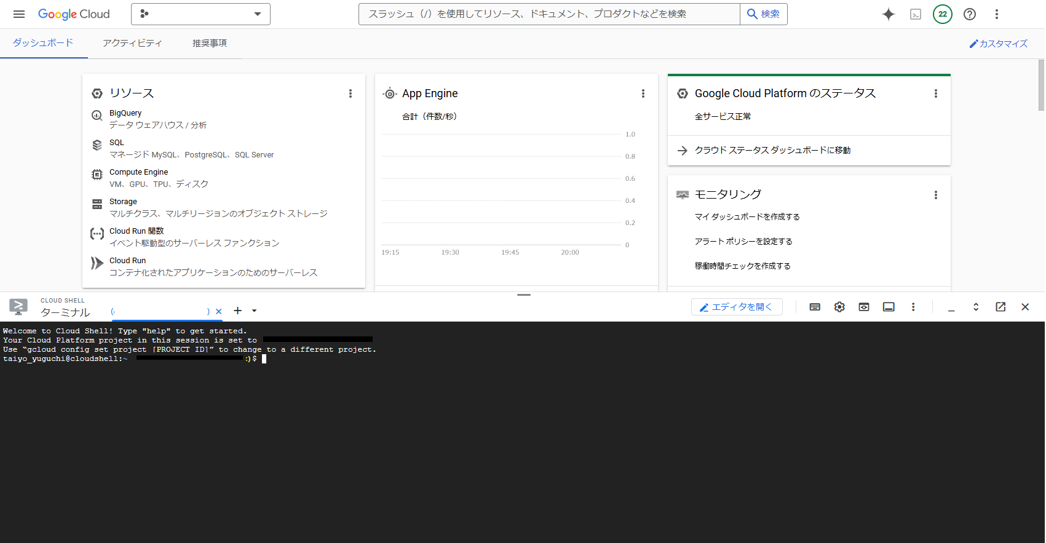Open the Gemini sparkle assistant icon
Screen dimensions: 1046x543
[x=888, y=14]
